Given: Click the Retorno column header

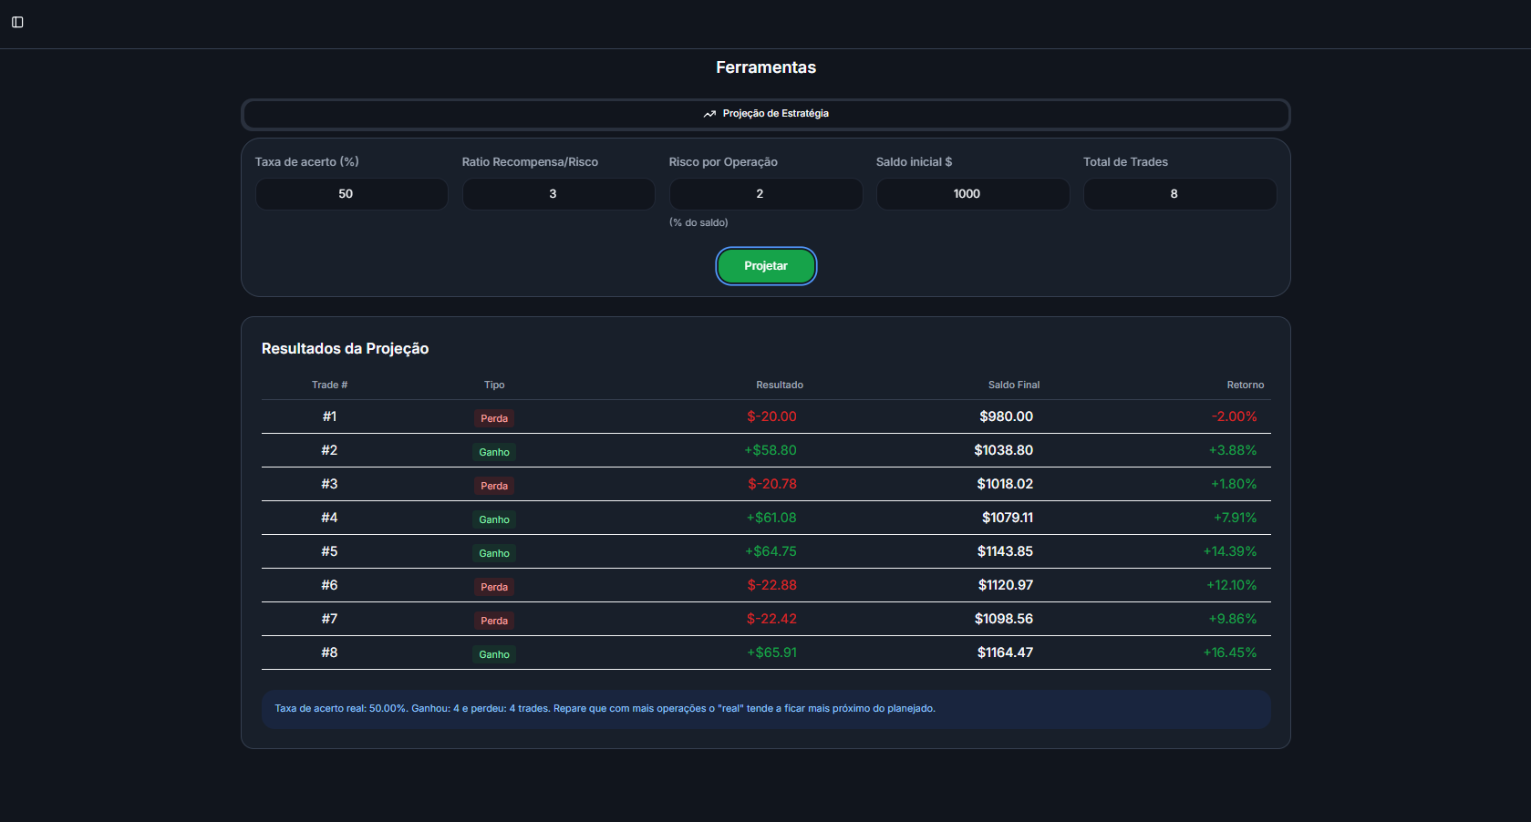Looking at the screenshot, I should pos(1246,385).
